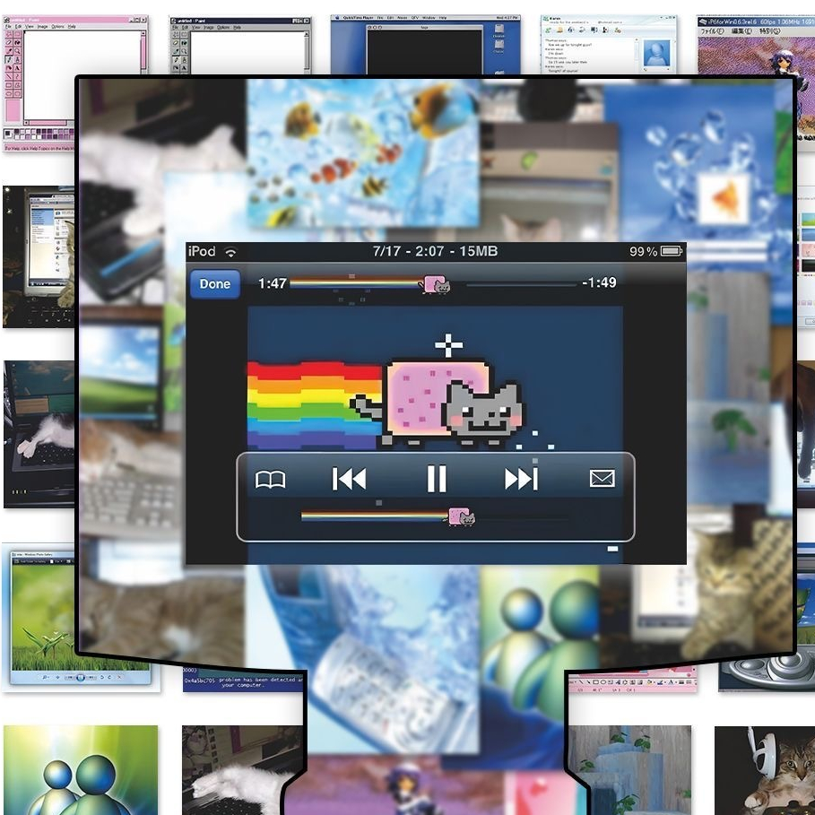Open Edit menu in pink Paint window

point(18,27)
